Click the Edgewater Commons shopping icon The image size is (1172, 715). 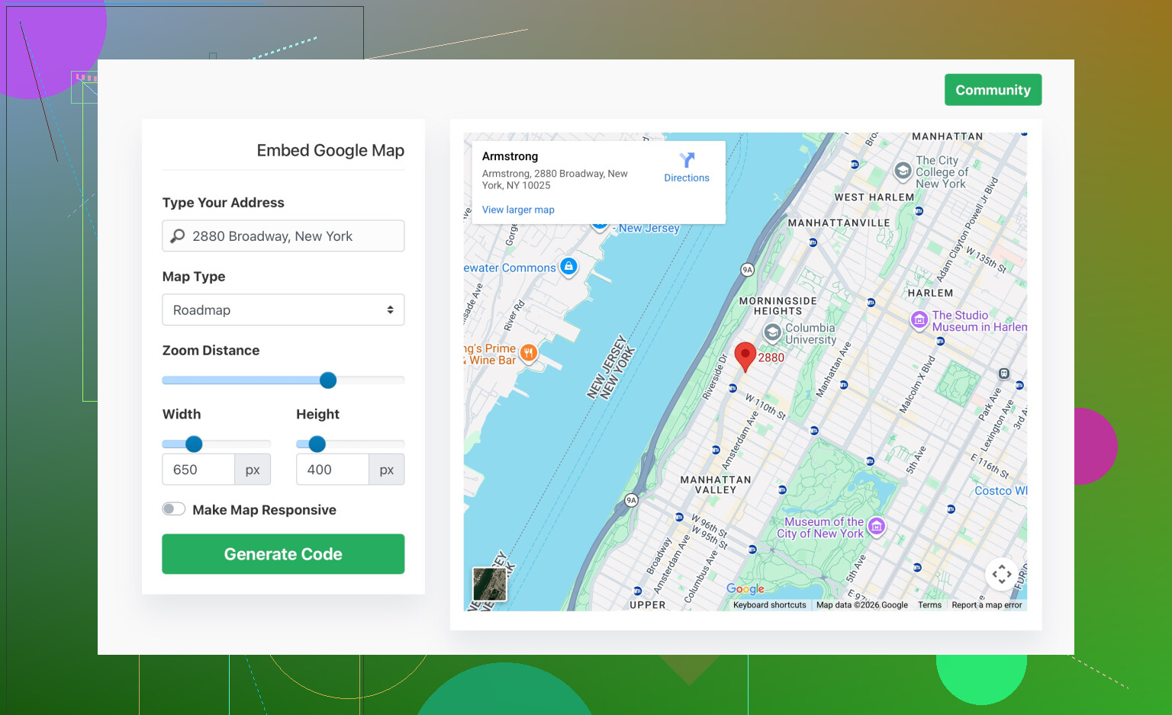point(568,266)
